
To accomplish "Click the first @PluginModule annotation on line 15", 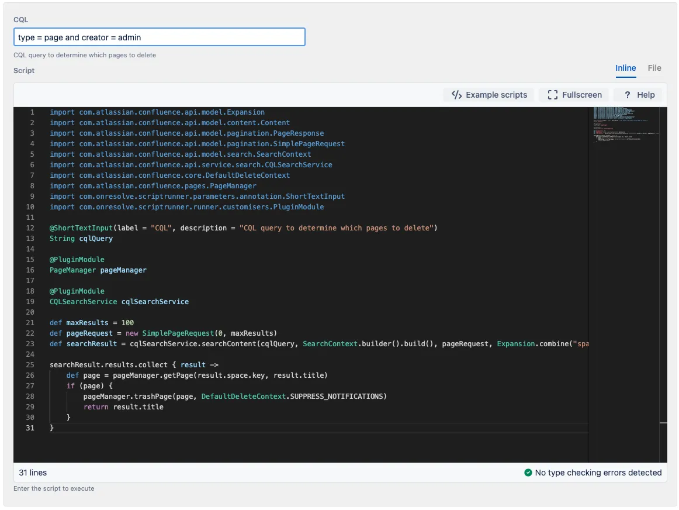I will (x=77, y=260).
